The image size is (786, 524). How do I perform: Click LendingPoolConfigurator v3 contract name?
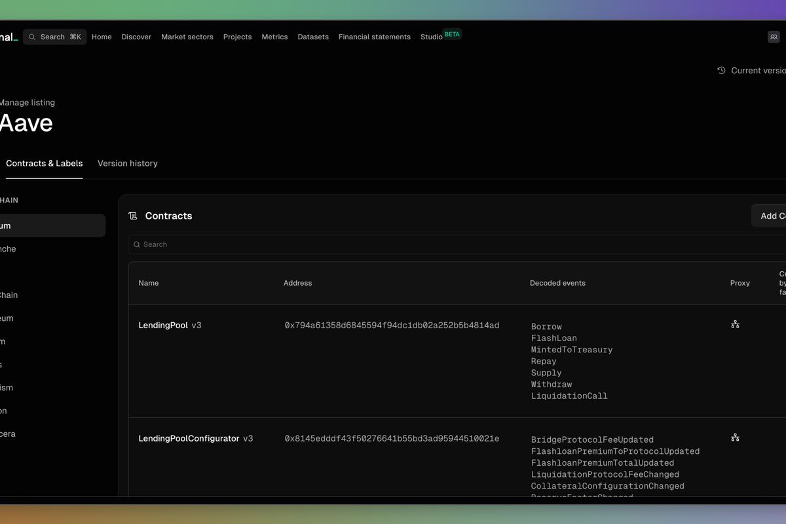[196, 438]
